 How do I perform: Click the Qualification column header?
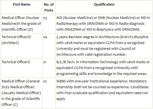coord(104,5)
